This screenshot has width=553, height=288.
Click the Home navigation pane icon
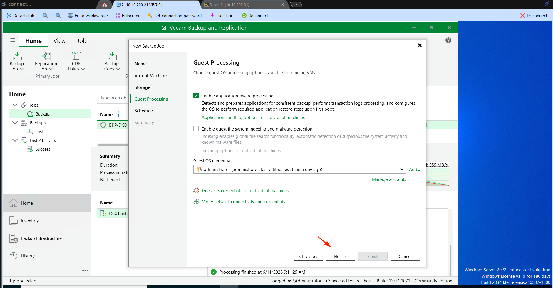point(14,203)
